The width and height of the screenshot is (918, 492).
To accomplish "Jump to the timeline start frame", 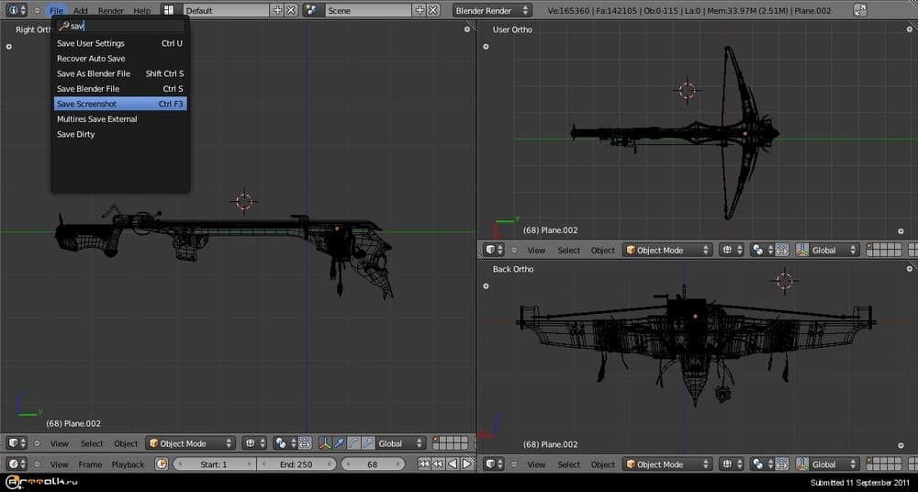I will [x=424, y=464].
